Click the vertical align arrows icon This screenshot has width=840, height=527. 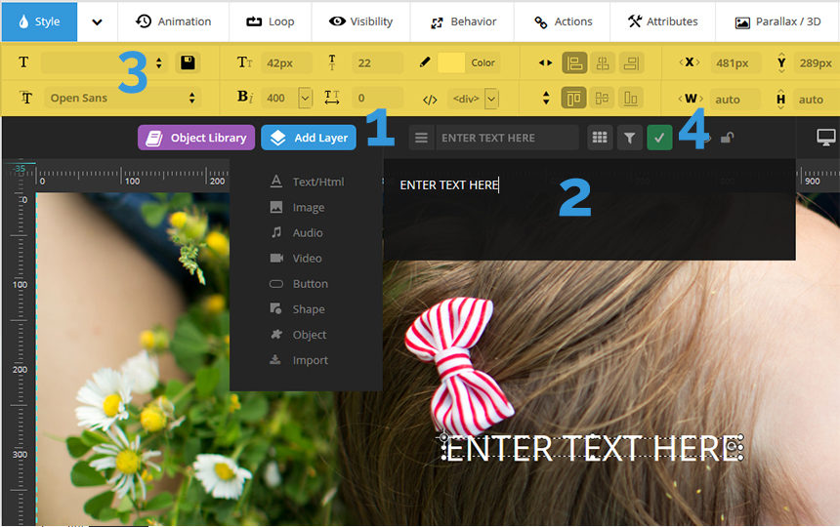[546, 98]
